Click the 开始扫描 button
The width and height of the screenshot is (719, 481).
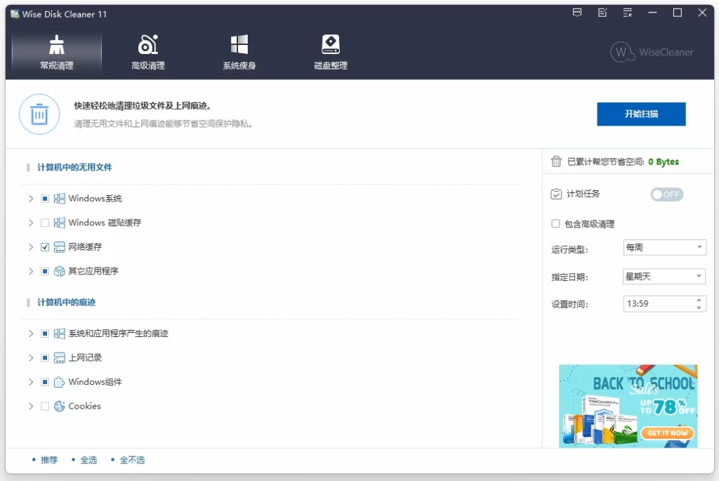point(640,114)
